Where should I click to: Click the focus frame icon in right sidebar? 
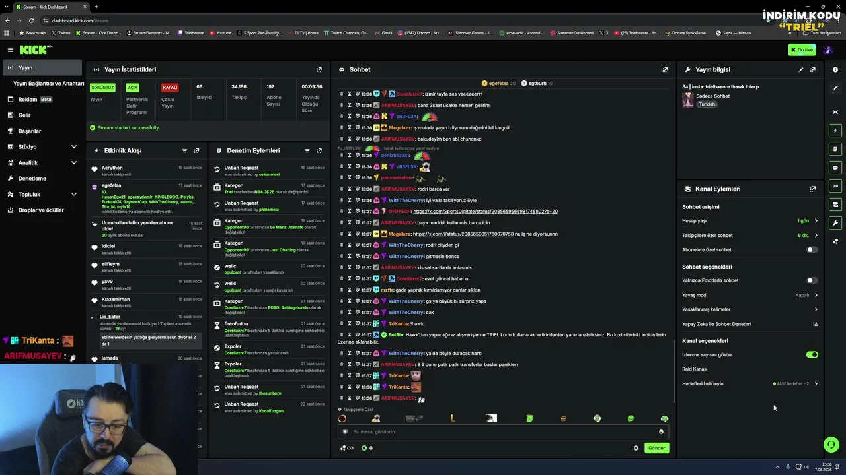(x=835, y=112)
